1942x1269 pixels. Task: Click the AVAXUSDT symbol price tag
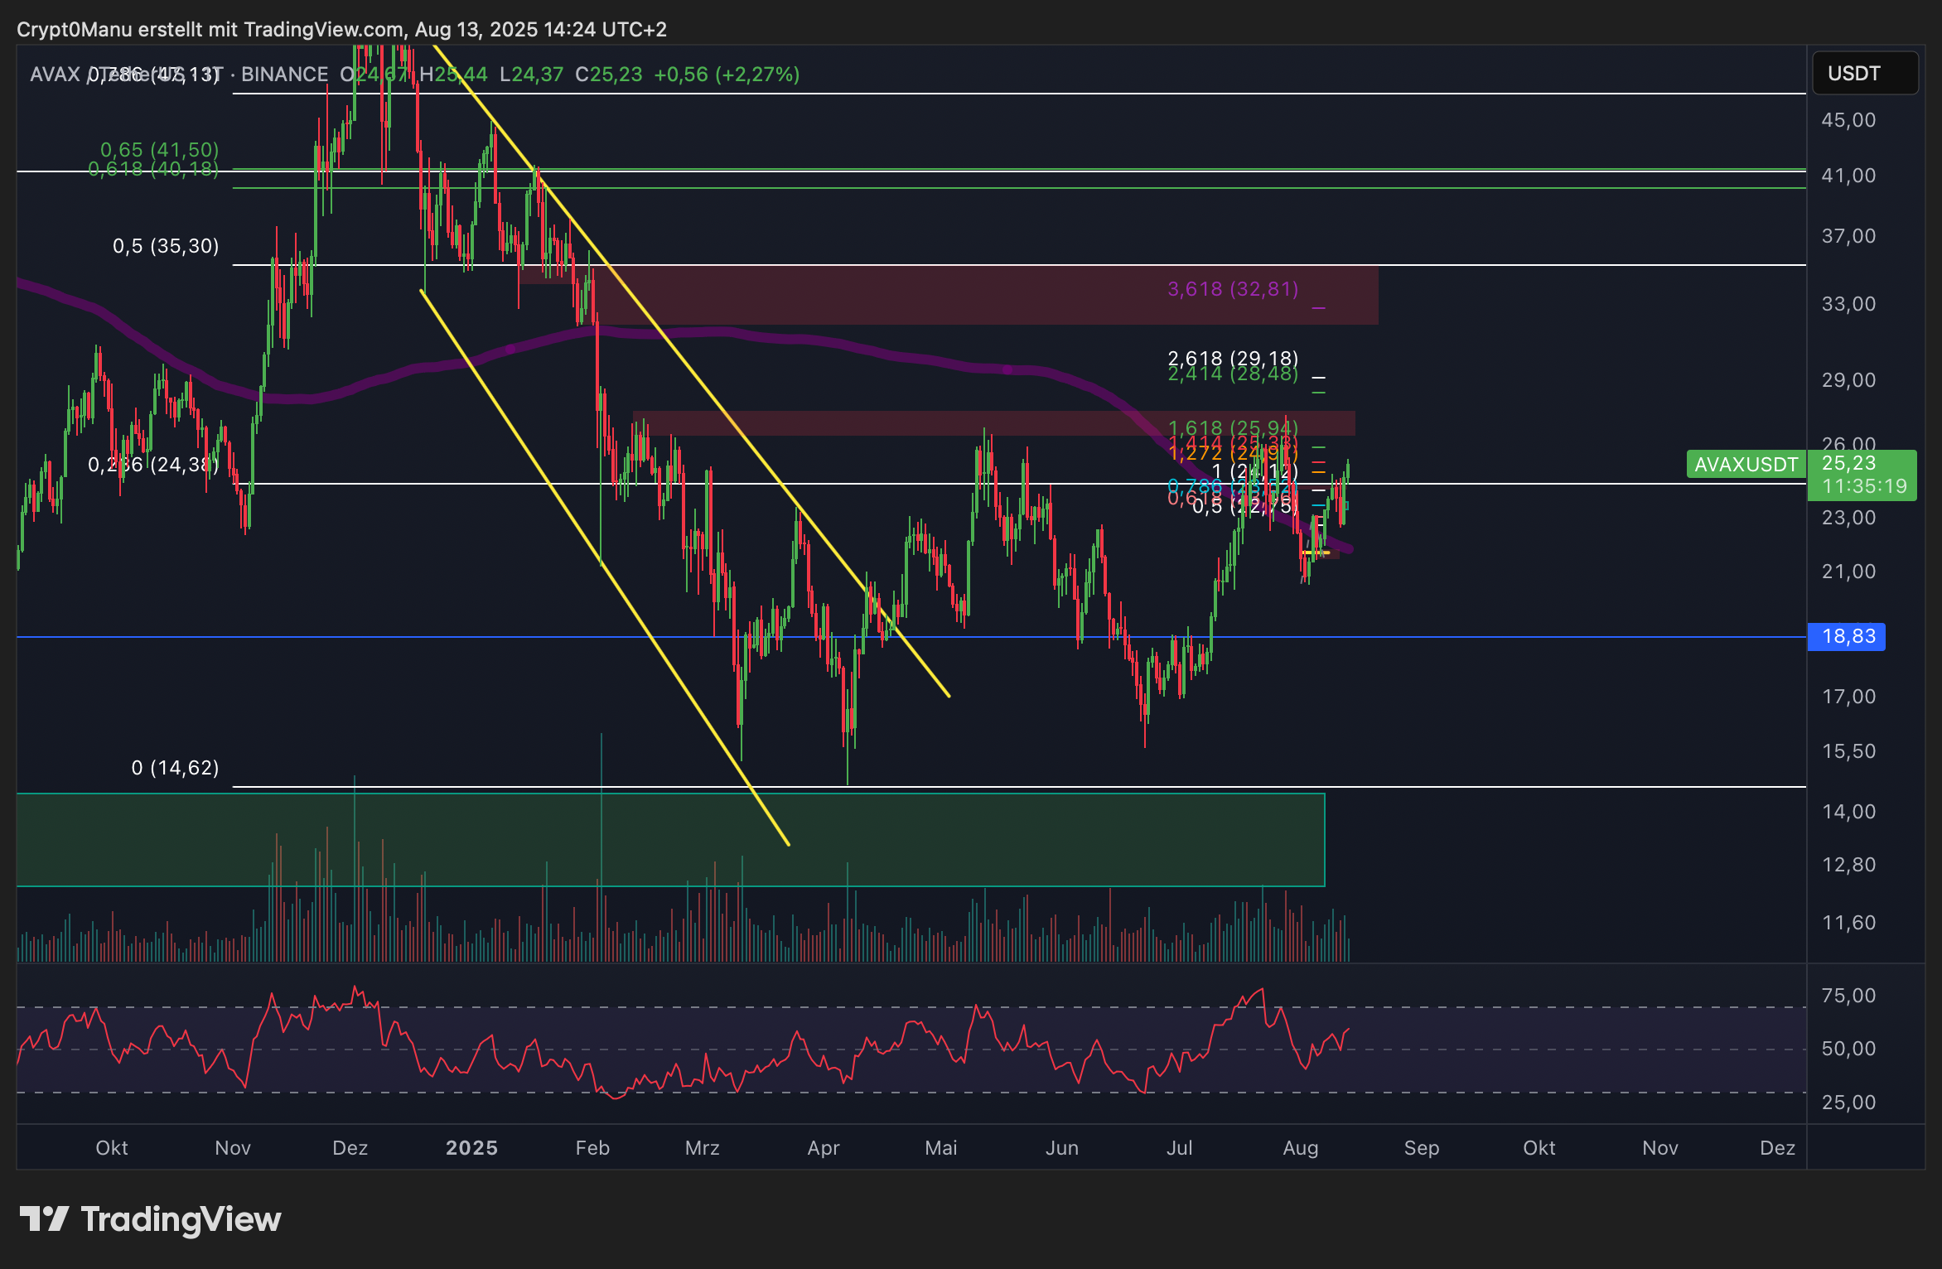click(x=1745, y=464)
